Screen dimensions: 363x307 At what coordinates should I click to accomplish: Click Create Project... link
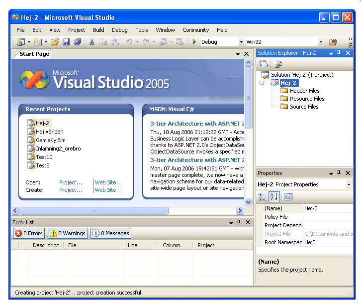click(x=71, y=190)
